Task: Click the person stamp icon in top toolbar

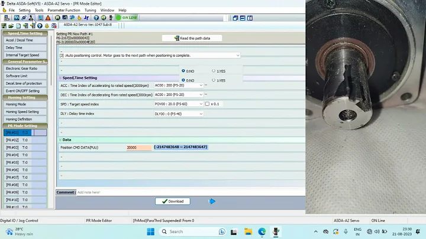Action: (31, 18)
